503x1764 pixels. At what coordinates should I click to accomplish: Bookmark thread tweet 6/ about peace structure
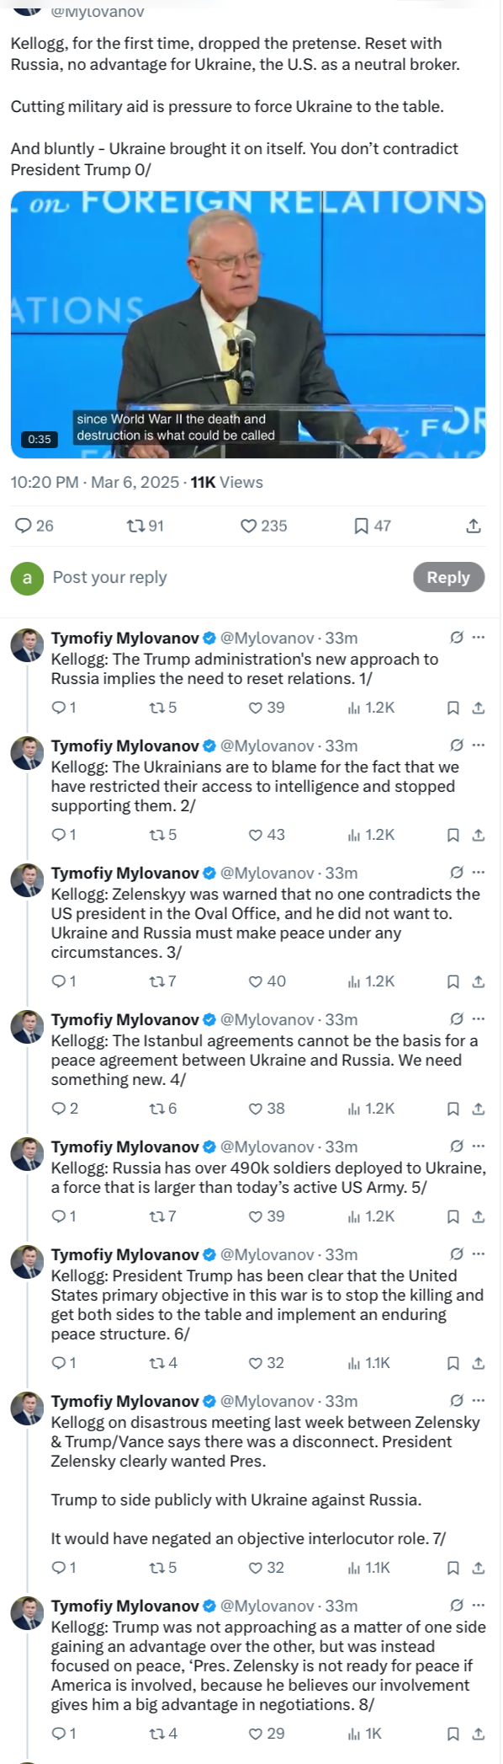(453, 1363)
